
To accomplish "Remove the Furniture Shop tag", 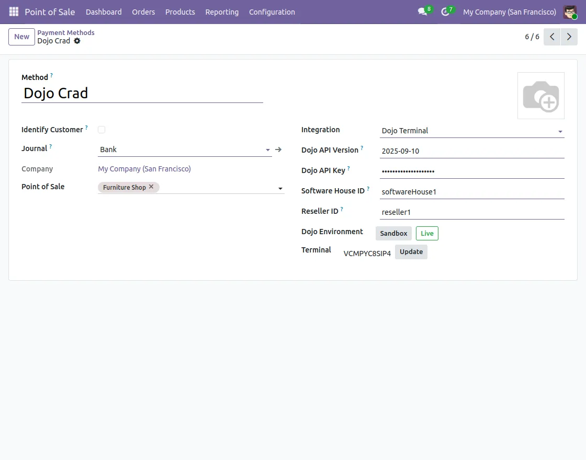I will pyautogui.click(x=151, y=187).
